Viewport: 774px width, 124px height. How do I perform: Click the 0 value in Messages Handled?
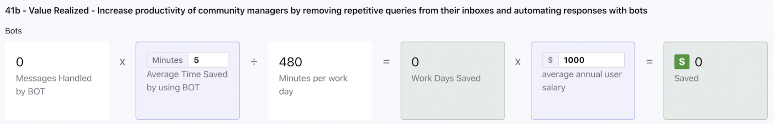[19, 62]
